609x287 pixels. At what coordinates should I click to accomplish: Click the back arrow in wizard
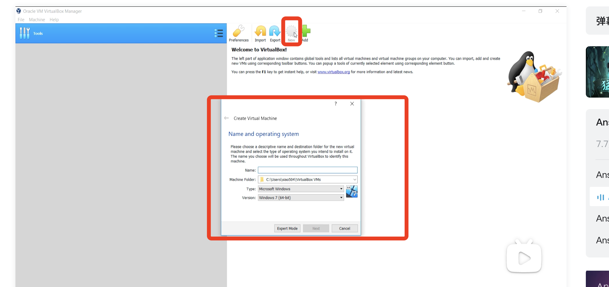tap(226, 118)
